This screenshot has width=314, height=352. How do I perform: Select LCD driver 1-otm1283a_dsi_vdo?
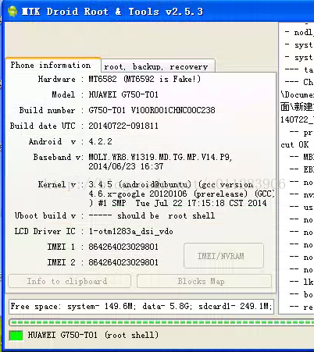coord(130,231)
